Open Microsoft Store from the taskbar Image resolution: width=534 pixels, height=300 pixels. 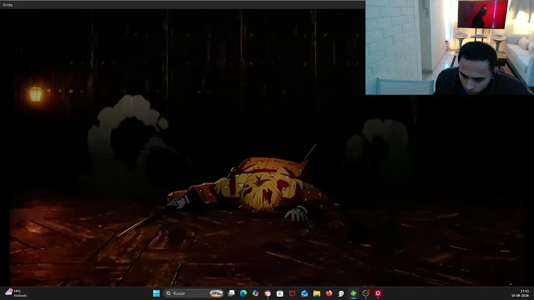[x=280, y=293]
